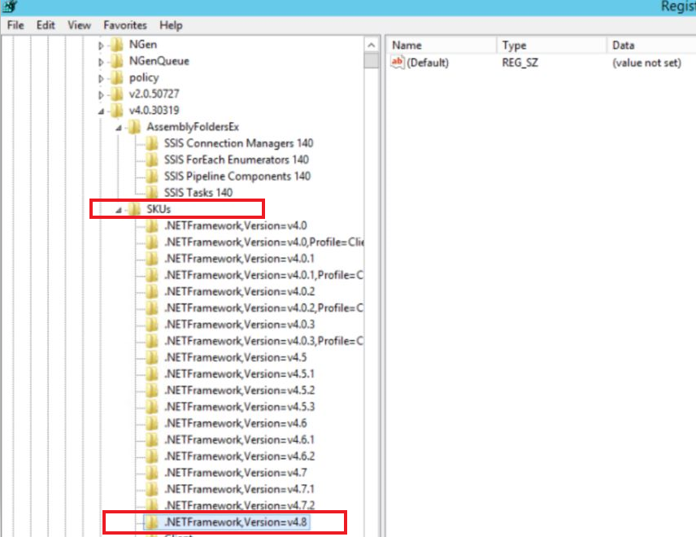This screenshot has width=696, height=537.
Task: Click folder icon for .NETFramework,Version=v4.8
Action: point(152,522)
